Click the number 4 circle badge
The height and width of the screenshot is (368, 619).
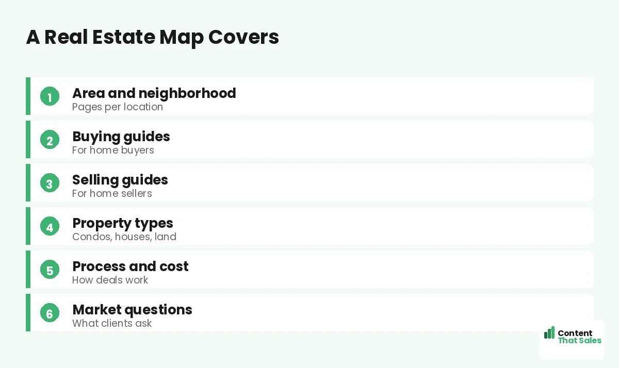pyautogui.click(x=50, y=226)
